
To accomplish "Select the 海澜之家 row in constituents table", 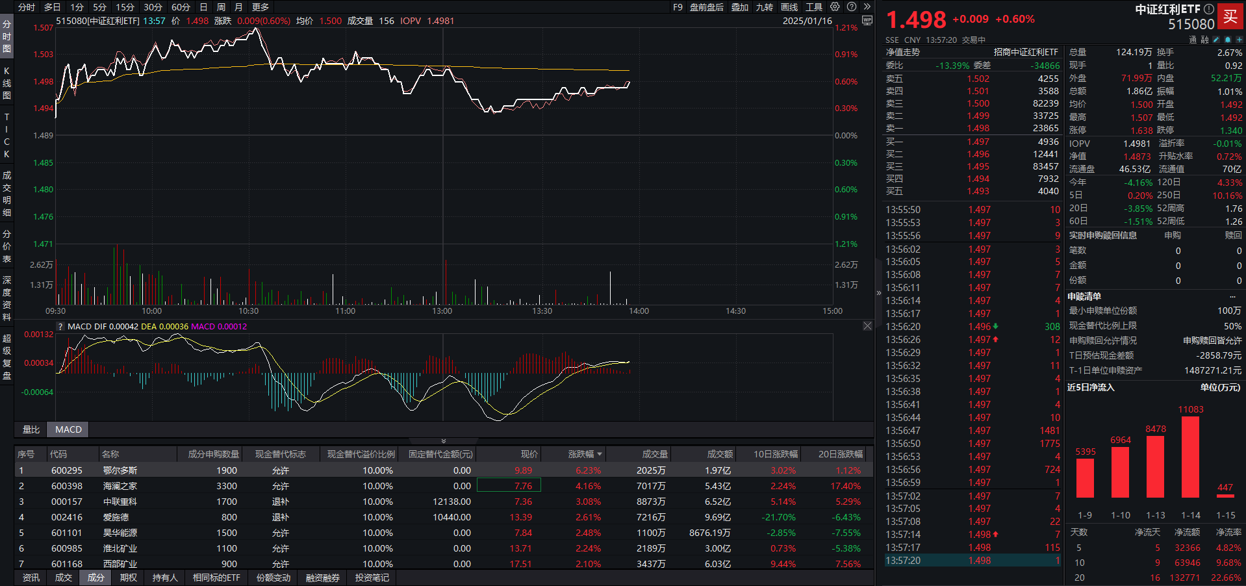I will (120, 486).
